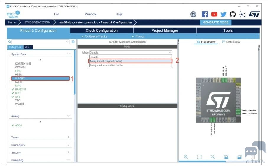Screen dimensions: 268x166
Task: Open the settings gear next to search
Action: [73, 42]
